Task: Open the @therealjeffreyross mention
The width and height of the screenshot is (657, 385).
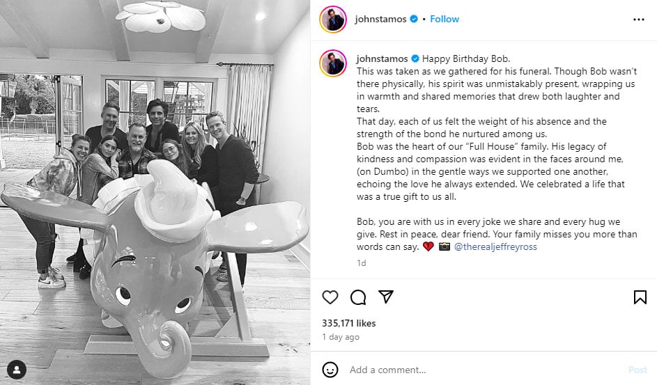Action: click(x=495, y=247)
